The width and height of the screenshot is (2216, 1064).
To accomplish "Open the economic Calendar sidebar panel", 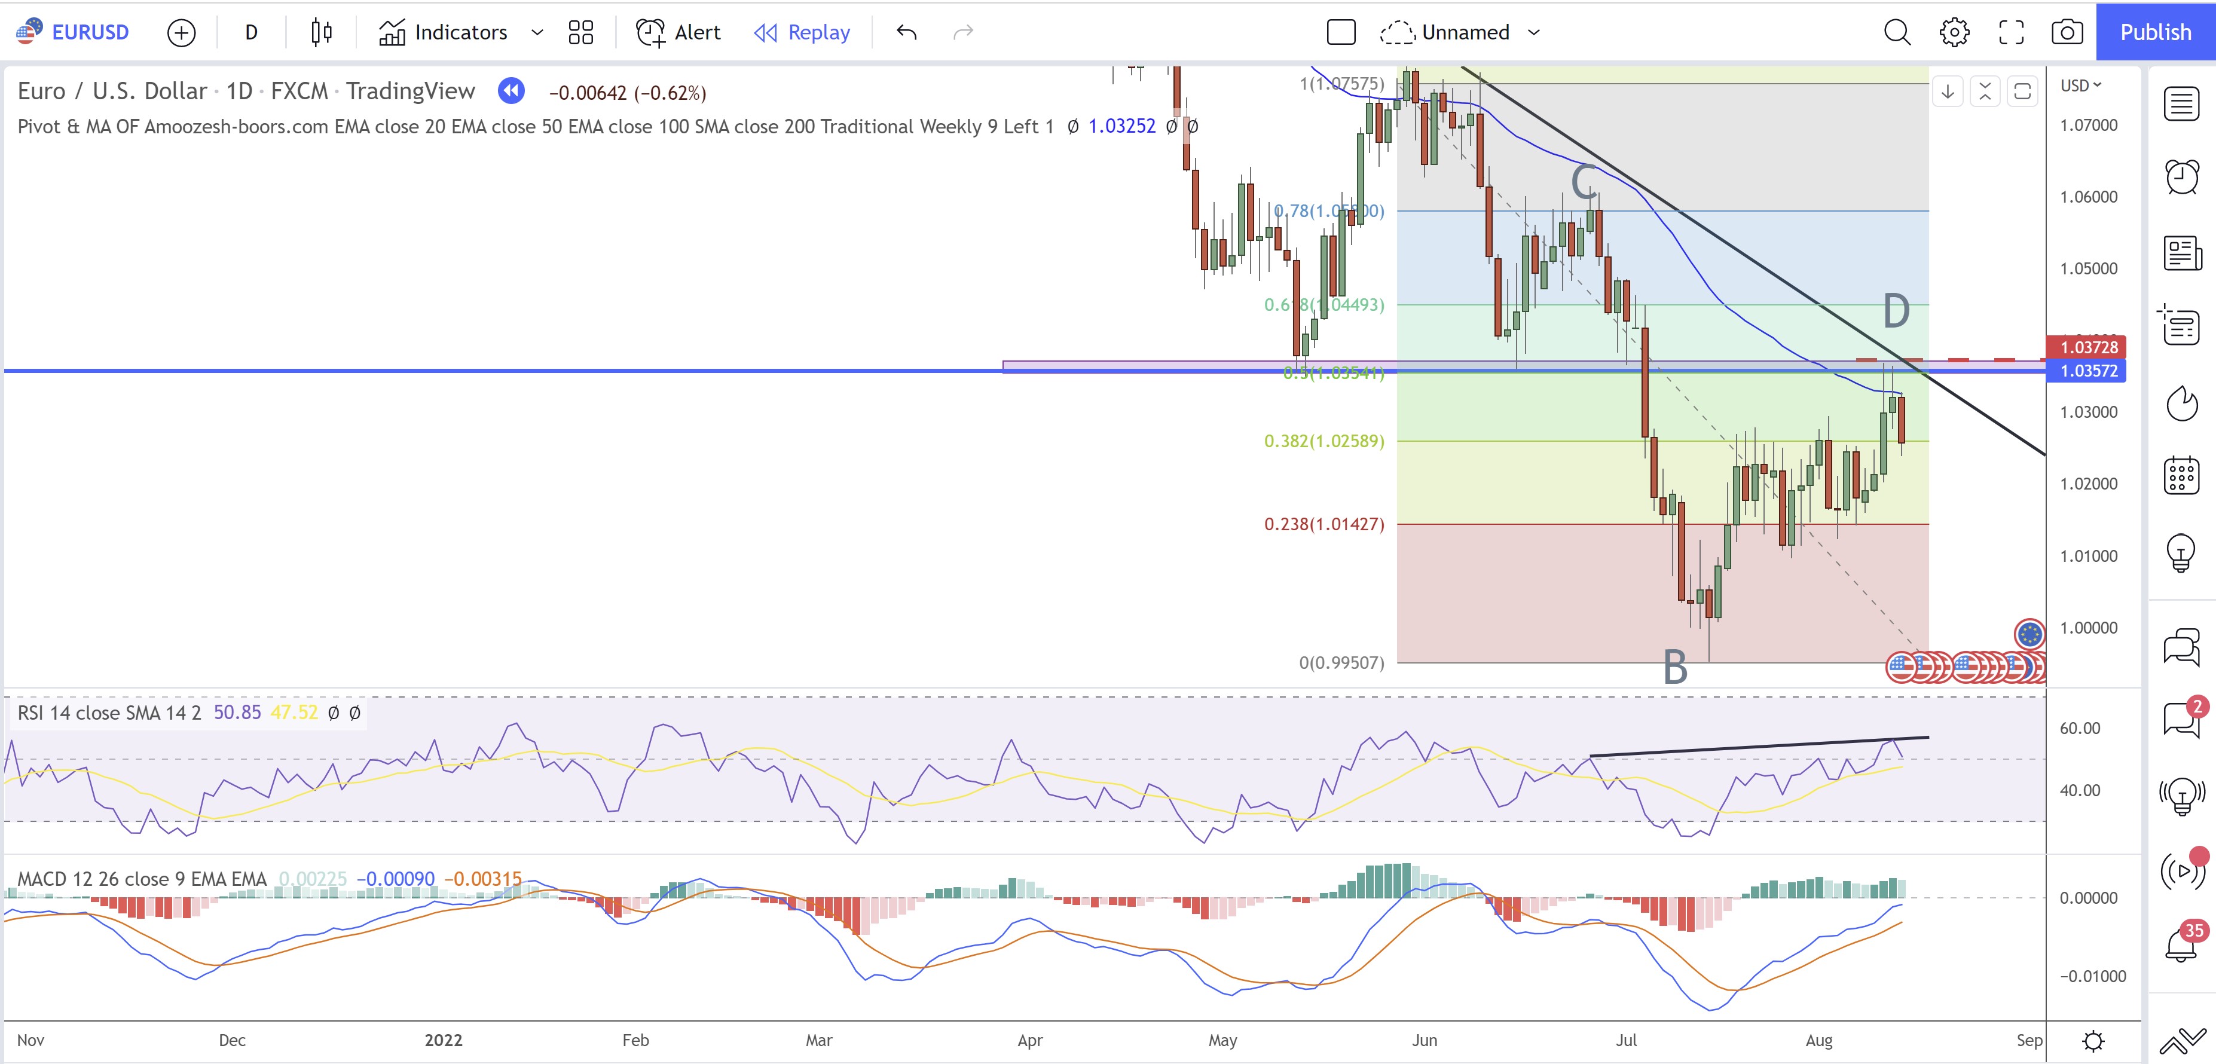I will point(2181,476).
